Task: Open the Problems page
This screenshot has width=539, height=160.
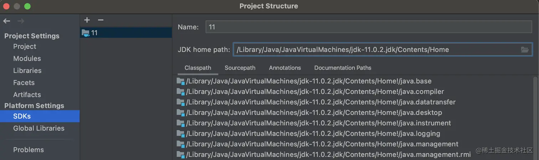Action: [x=29, y=150]
